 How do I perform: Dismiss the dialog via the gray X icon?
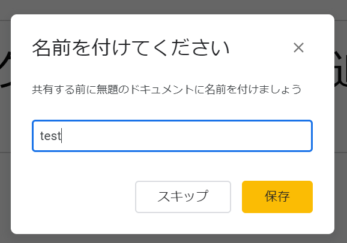click(x=298, y=48)
